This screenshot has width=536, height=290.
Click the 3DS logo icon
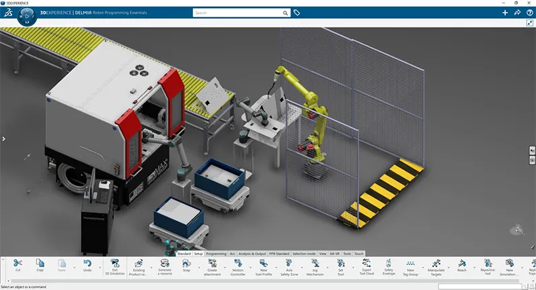point(8,13)
